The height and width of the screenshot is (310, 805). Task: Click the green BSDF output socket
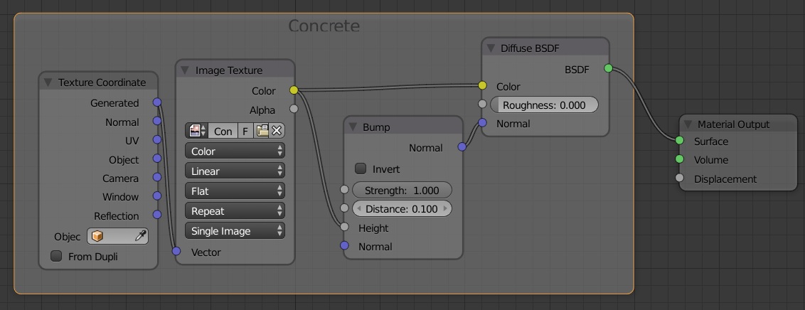(x=608, y=68)
